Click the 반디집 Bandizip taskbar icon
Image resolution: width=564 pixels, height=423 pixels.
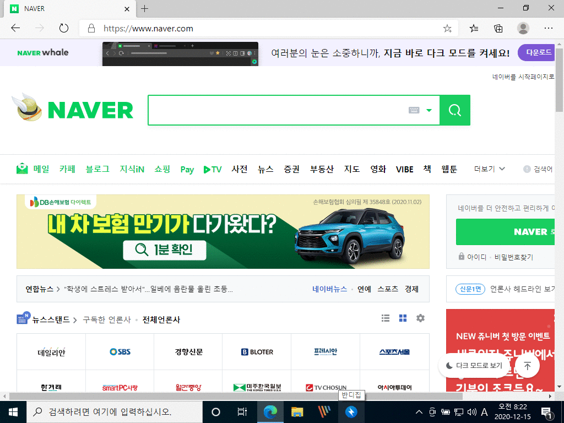click(351, 412)
